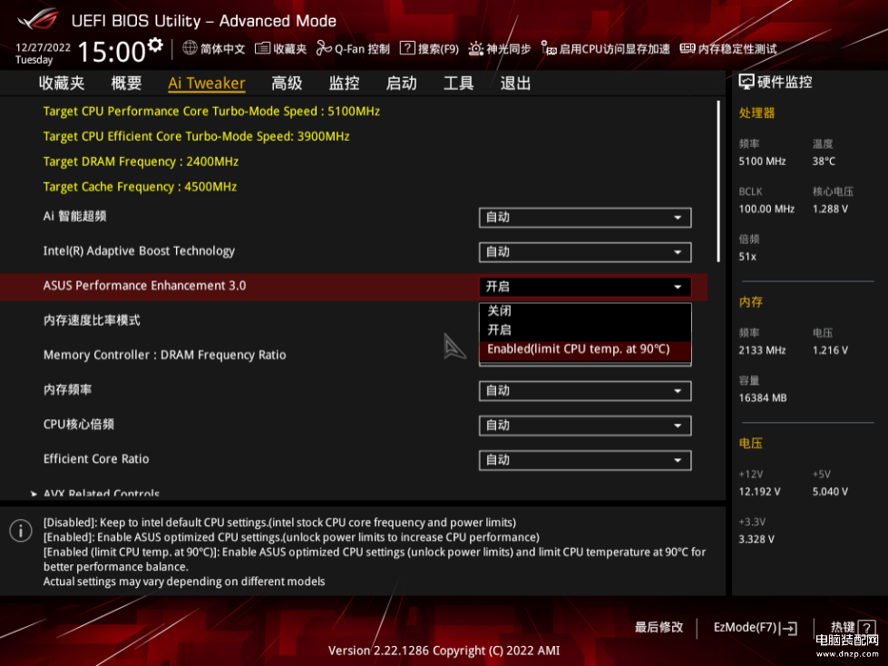The image size is (888, 666).
Task: Click the settings list vertical scrollbar
Action: [718, 181]
